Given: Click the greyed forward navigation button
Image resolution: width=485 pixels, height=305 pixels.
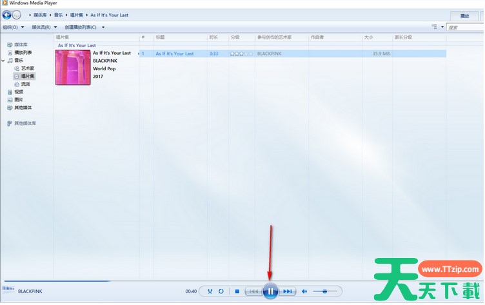Looking at the screenshot, I should 16,15.
